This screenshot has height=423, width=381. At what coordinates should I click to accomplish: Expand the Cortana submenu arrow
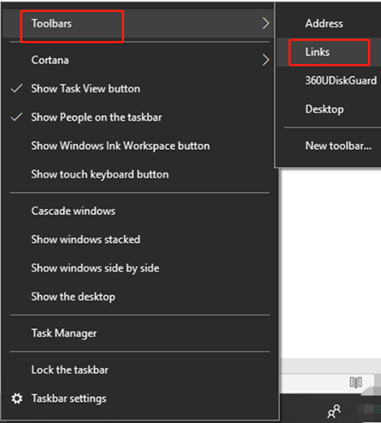266,60
